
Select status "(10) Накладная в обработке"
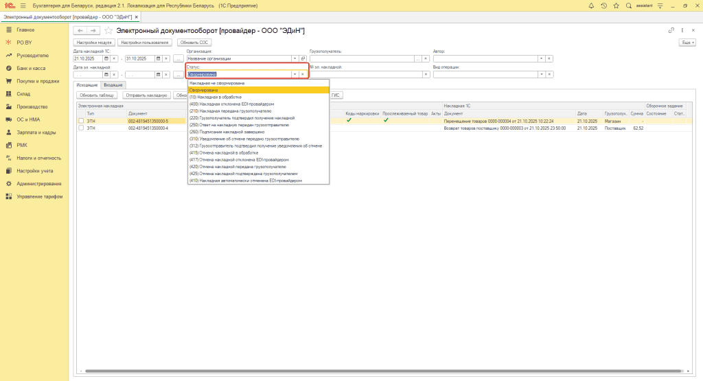coord(215,97)
